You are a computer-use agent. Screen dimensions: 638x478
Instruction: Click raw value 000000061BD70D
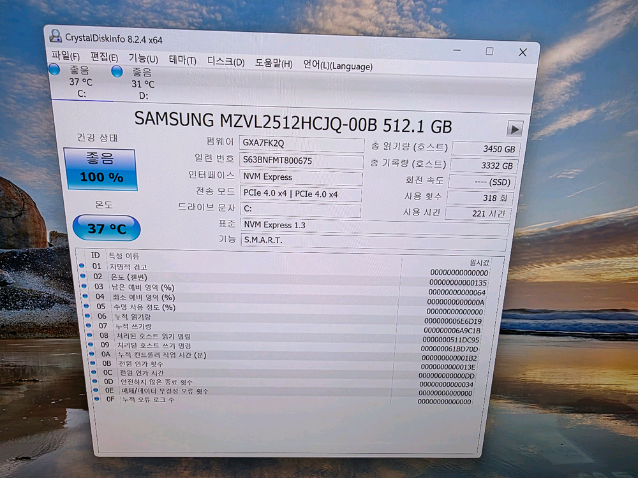tap(449, 349)
